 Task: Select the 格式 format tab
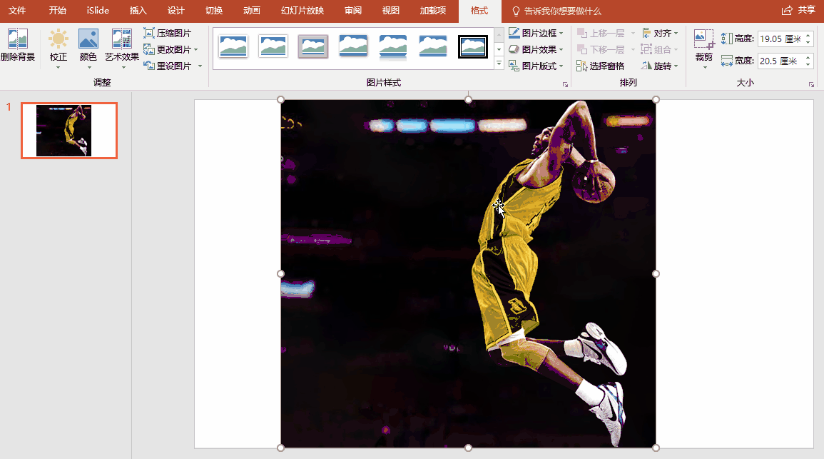[479, 11]
